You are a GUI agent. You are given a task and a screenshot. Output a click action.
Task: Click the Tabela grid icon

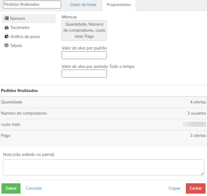coord(7,46)
